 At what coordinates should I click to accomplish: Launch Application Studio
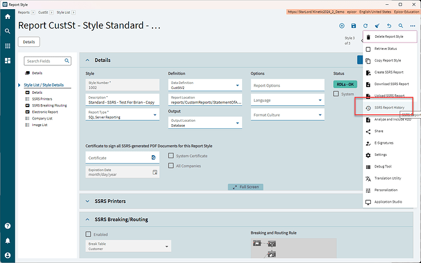click(x=390, y=202)
